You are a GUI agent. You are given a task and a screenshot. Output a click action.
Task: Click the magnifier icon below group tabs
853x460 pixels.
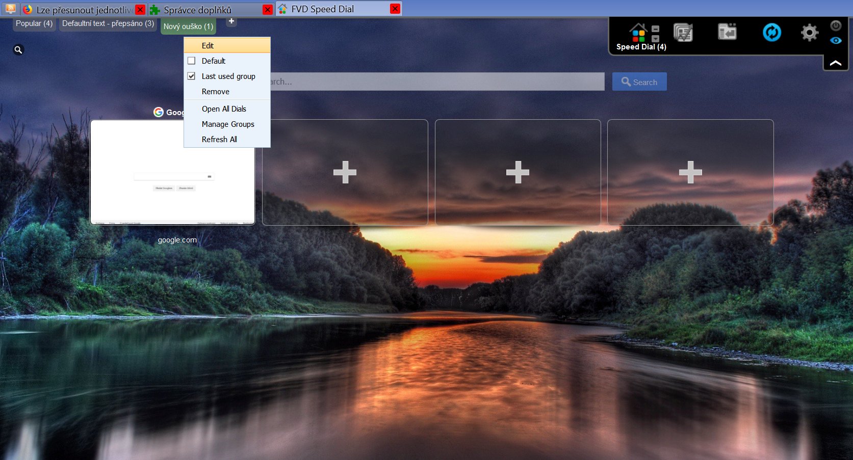click(18, 50)
